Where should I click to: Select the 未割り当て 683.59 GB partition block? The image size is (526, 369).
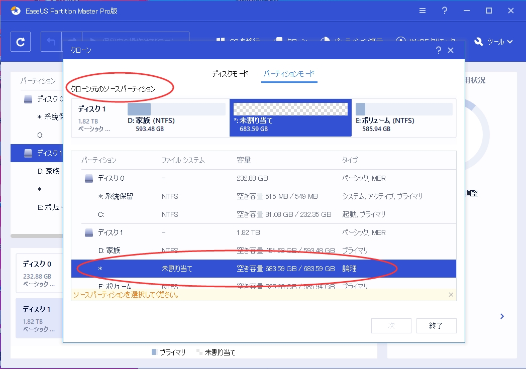click(290, 117)
